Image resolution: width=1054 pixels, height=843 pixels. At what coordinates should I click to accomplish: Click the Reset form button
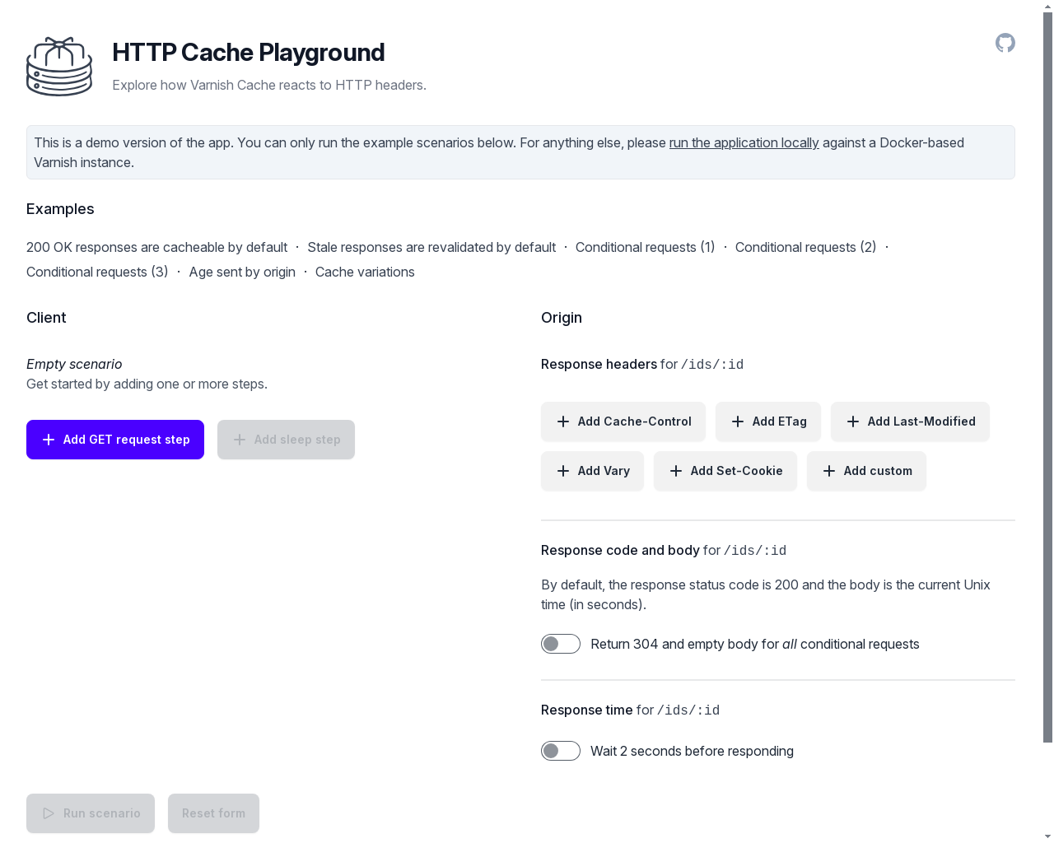click(x=213, y=813)
